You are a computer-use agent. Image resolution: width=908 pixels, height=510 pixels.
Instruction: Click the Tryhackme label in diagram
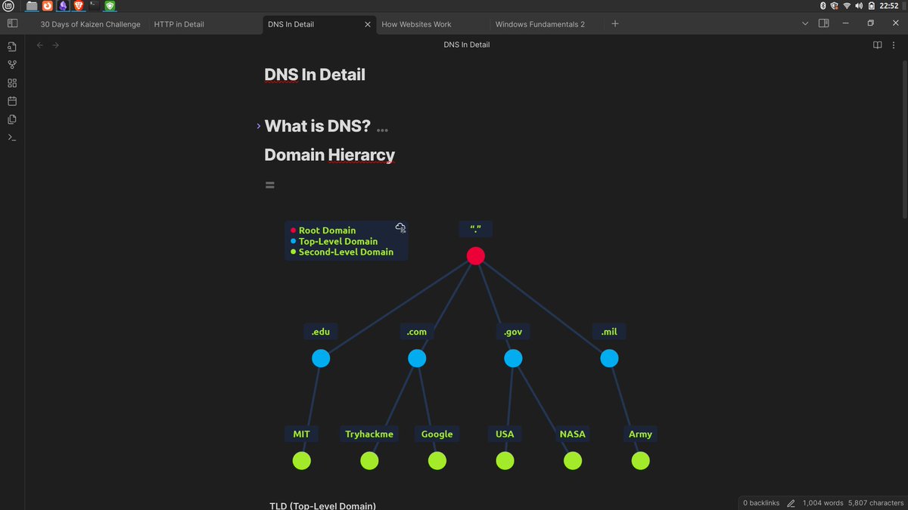click(369, 434)
